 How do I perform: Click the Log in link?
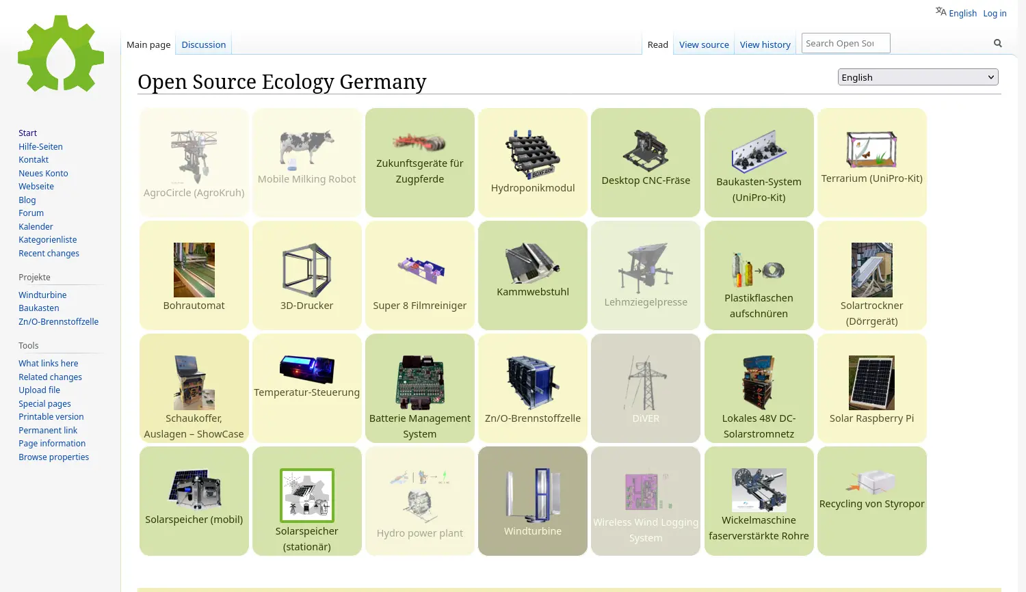[994, 13]
